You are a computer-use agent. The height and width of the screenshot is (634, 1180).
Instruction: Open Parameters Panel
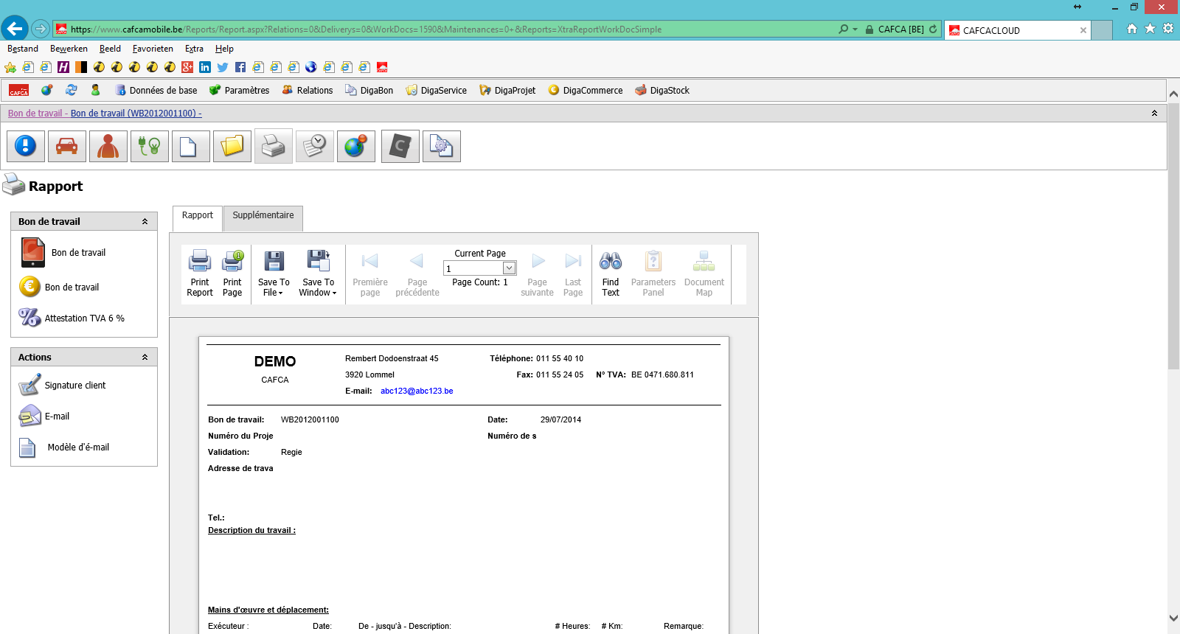pos(653,274)
